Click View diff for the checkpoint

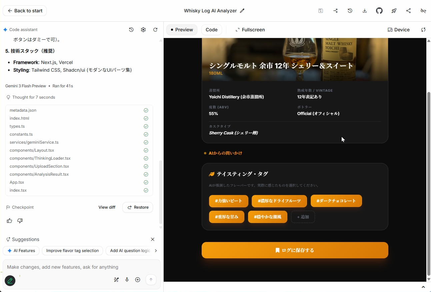[107, 207]
